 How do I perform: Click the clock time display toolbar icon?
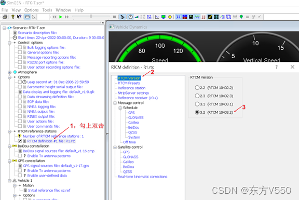(130, 17)
